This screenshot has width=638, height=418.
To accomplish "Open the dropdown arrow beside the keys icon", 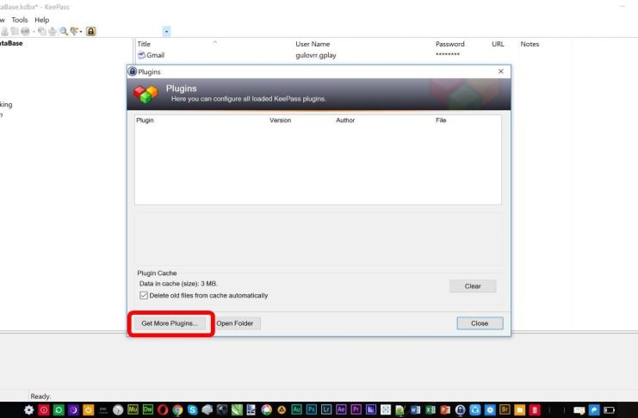I will pyautogui.click(x=81, y=32).
